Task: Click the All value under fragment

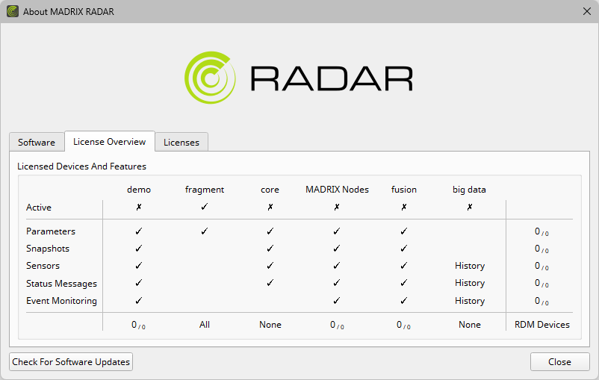Action: [x=205, y=324]
